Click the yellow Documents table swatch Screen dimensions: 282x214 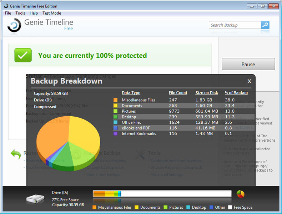pos(115,106)
